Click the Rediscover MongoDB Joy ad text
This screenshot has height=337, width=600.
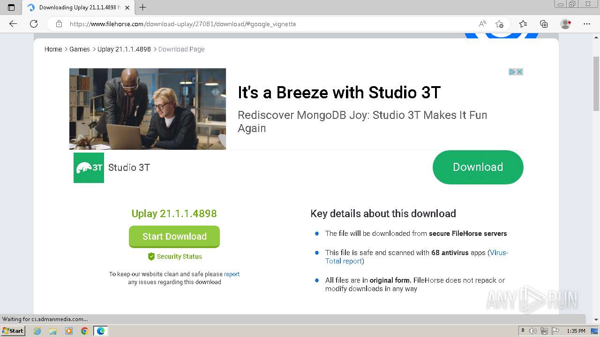[x=362, y=121]
